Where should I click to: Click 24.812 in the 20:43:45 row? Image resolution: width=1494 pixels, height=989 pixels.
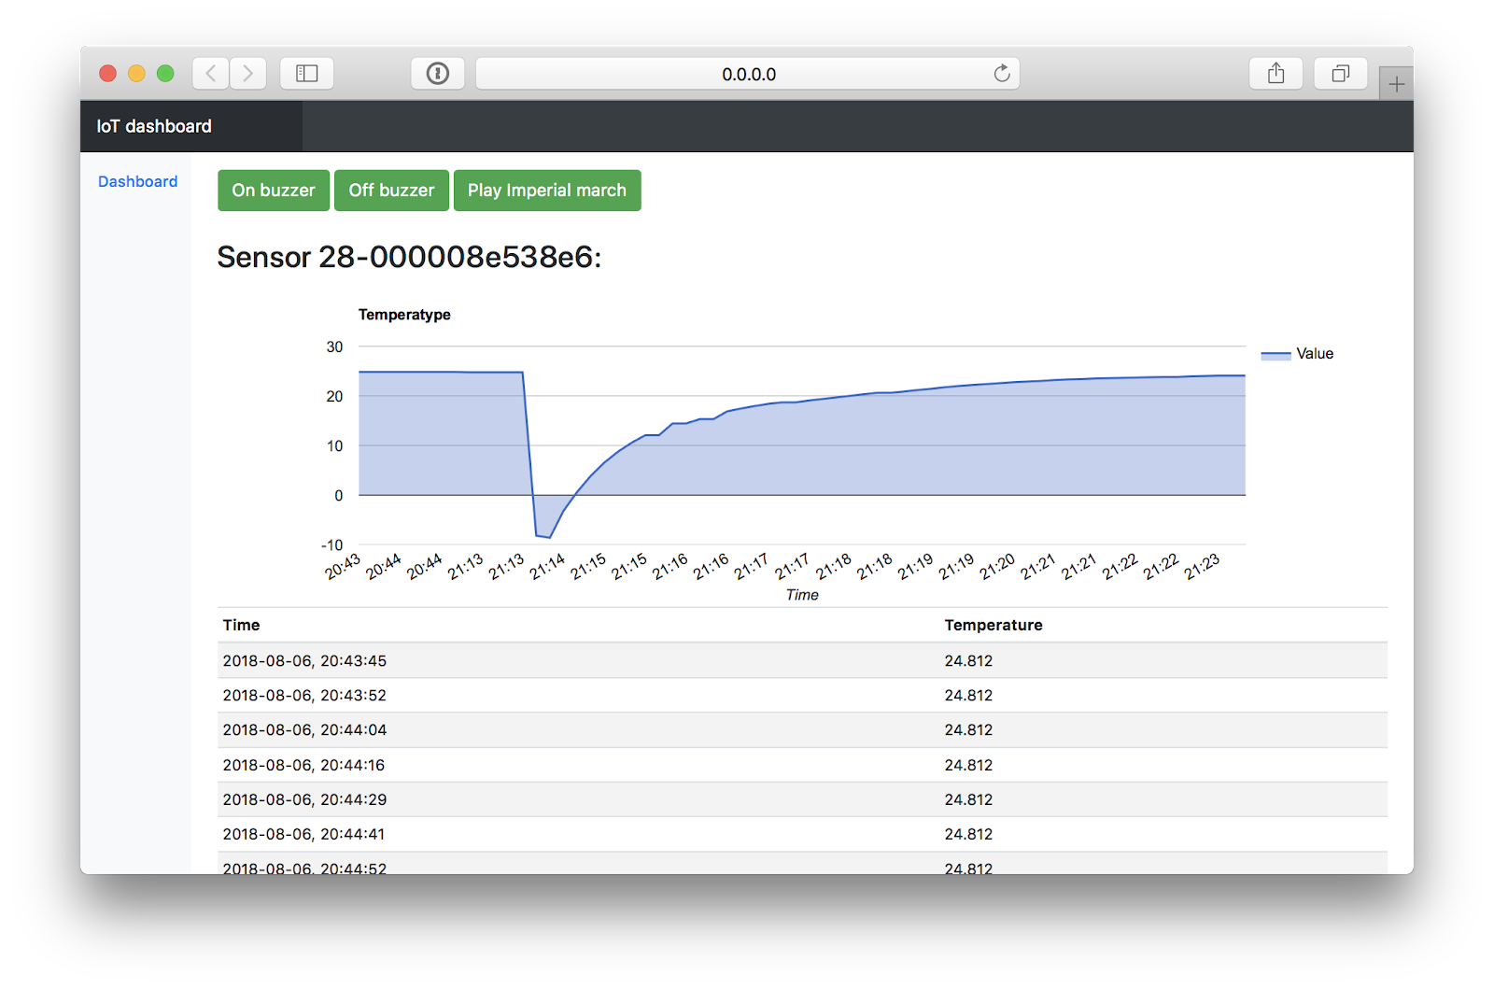968,660
